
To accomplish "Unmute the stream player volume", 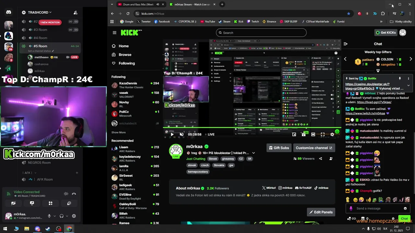I will pyautogui.click(x=182, y=134).
